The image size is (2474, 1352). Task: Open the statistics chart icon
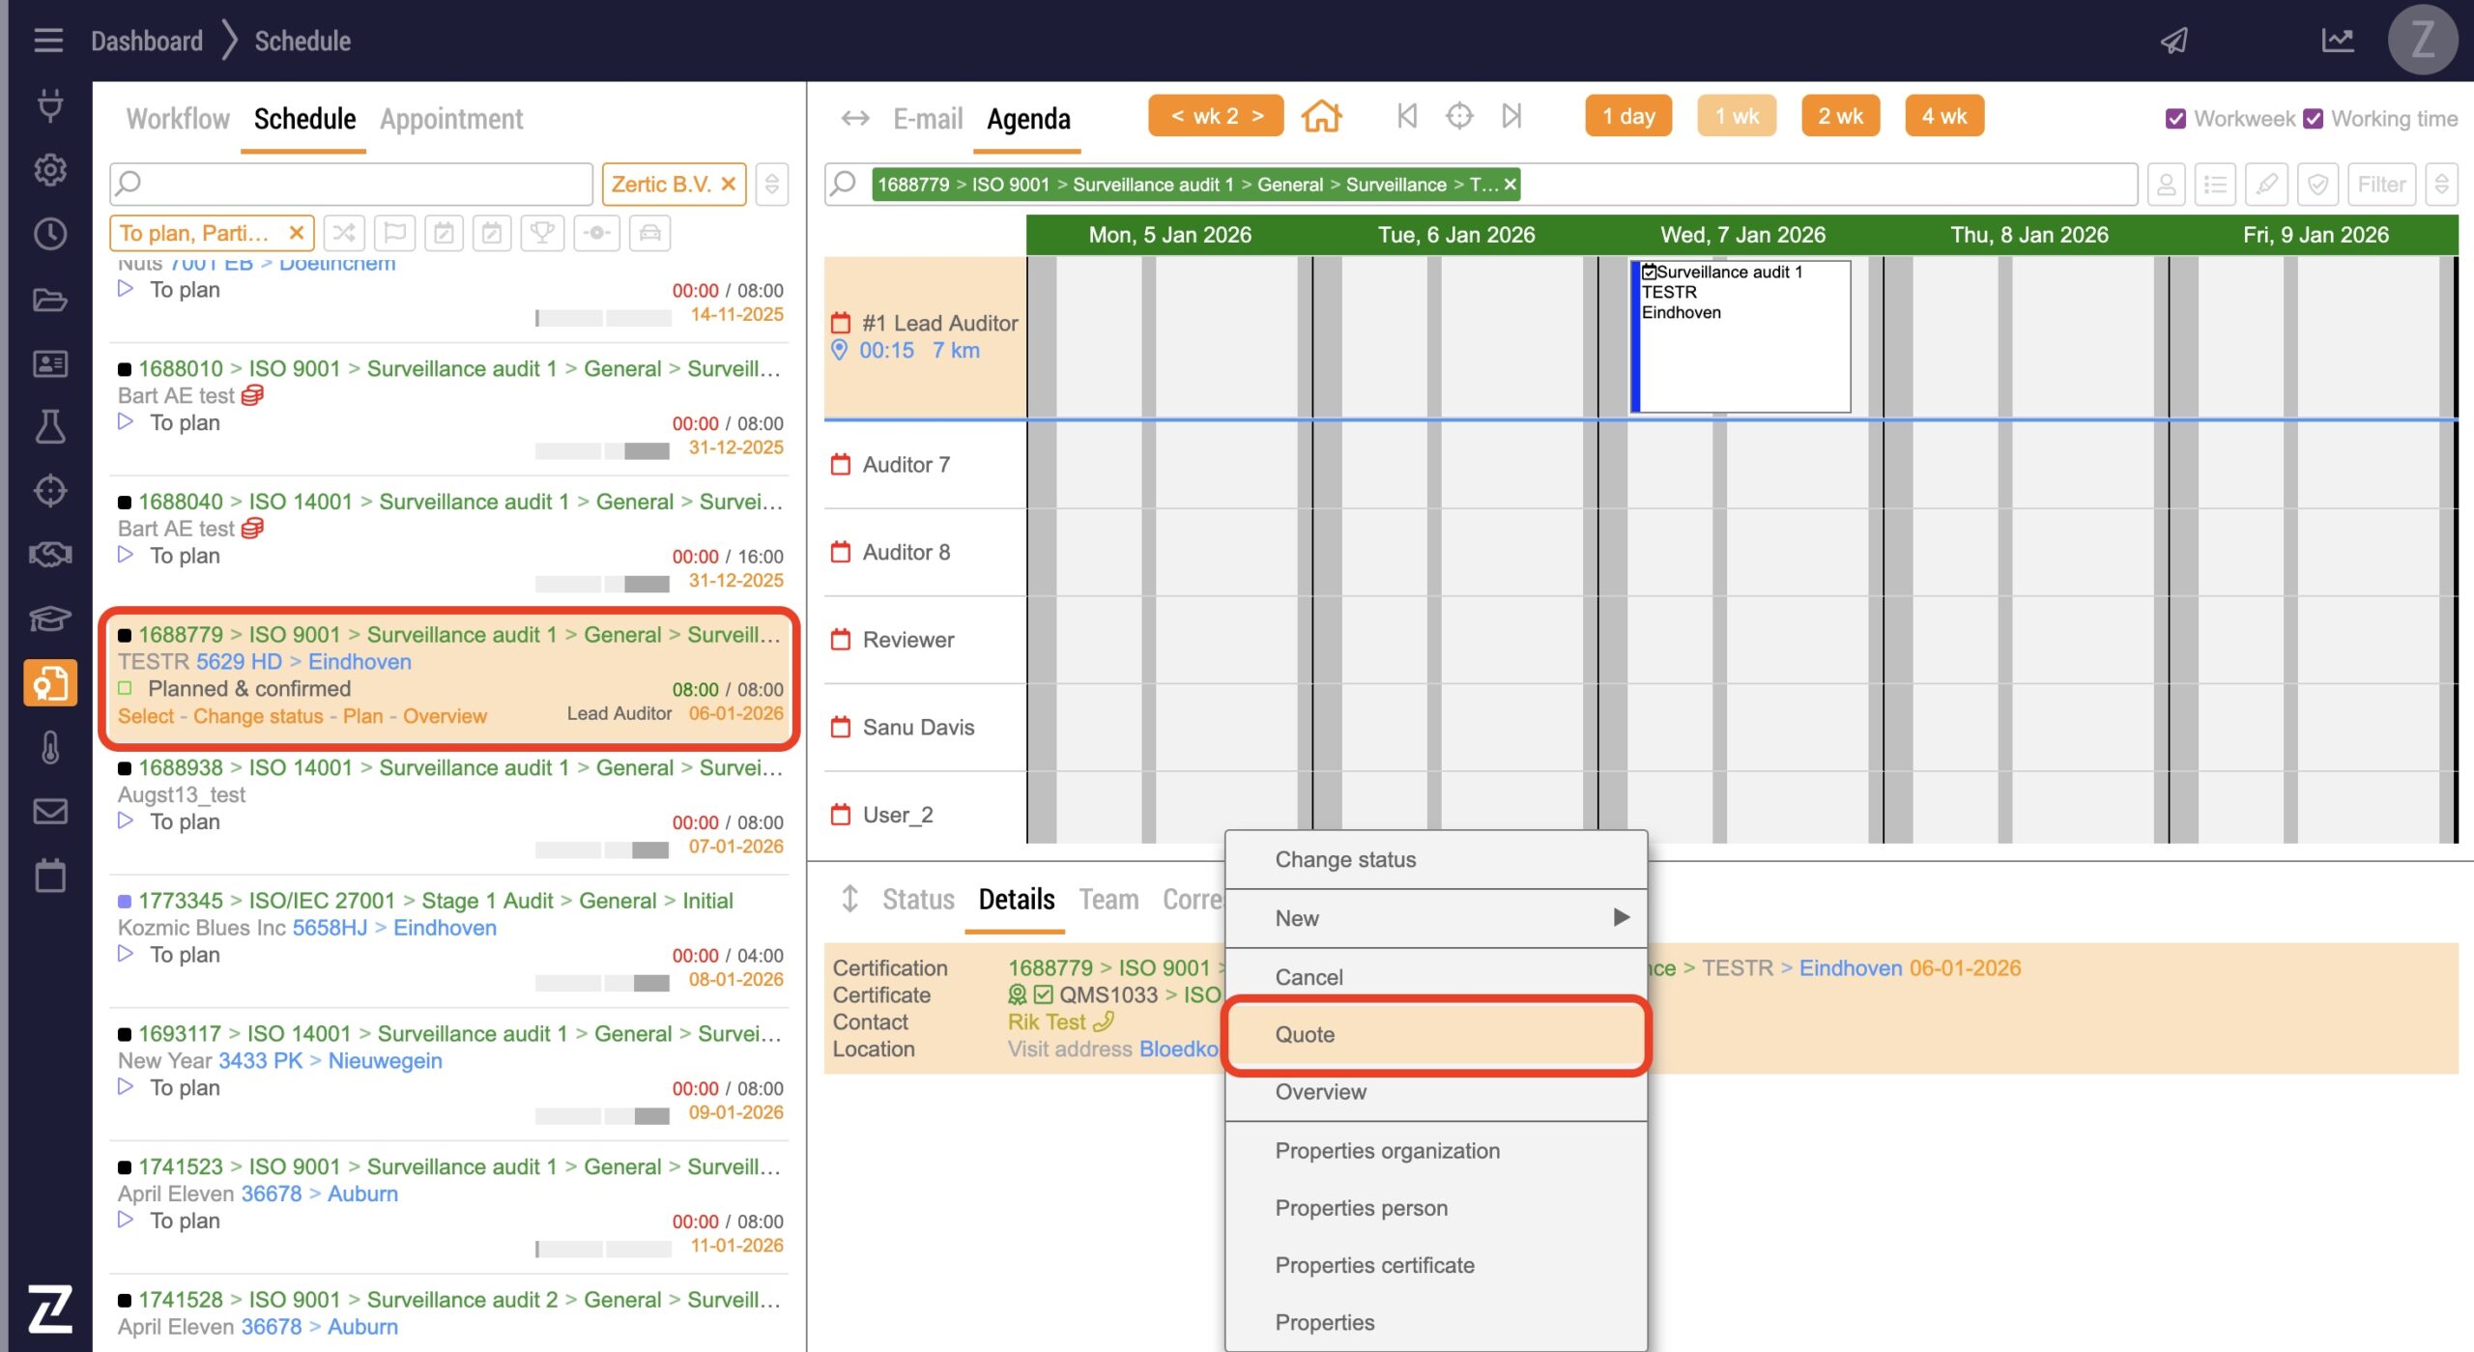pos(2337,41)
